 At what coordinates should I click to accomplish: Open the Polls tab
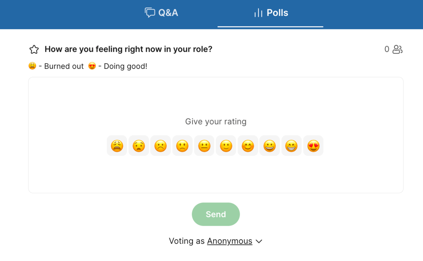[x=271, y=13]
